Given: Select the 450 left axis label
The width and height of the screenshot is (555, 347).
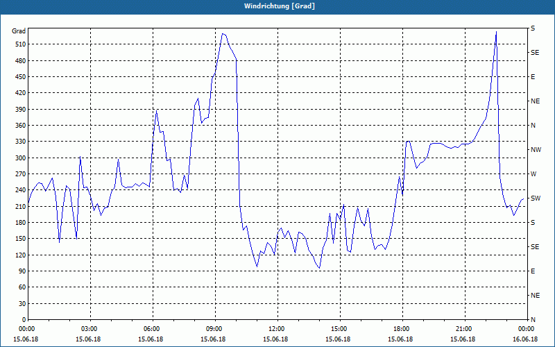Looking at the screenshot, I should point(21,77).
